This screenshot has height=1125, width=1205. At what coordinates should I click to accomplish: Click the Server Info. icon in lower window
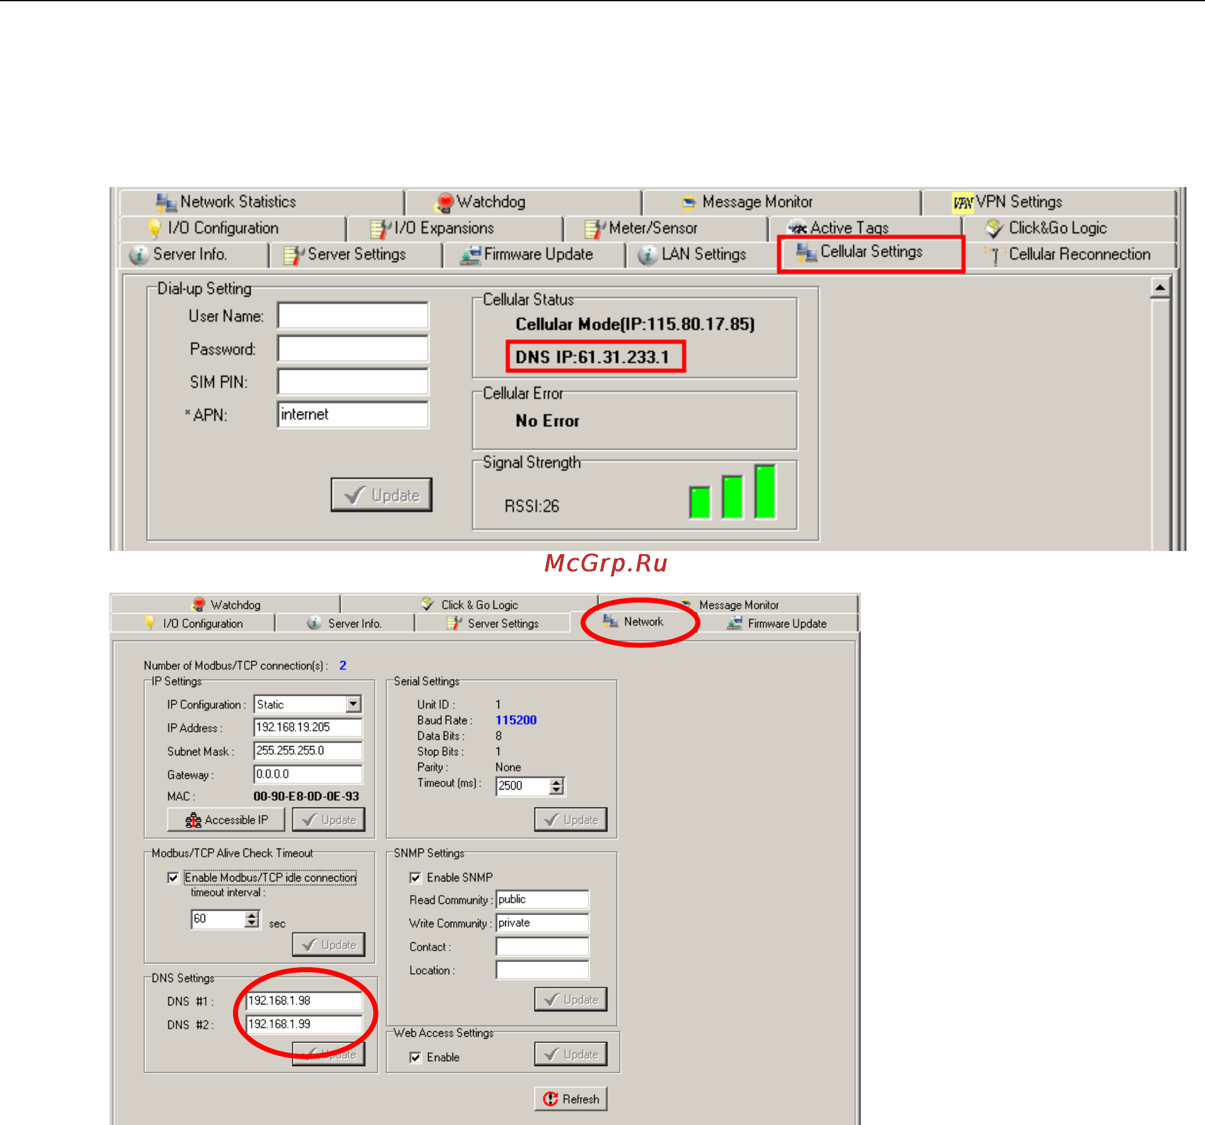314,622
